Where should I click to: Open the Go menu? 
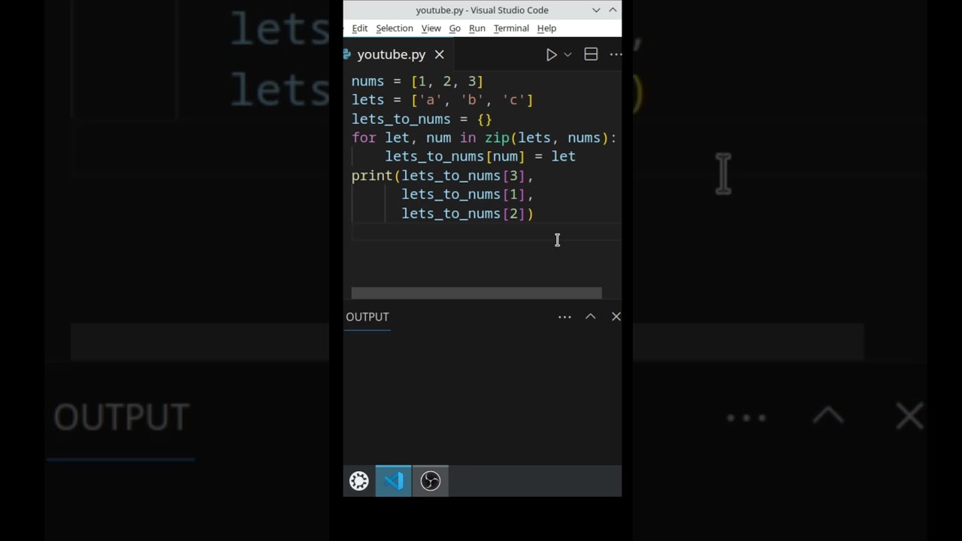point(455,29)
